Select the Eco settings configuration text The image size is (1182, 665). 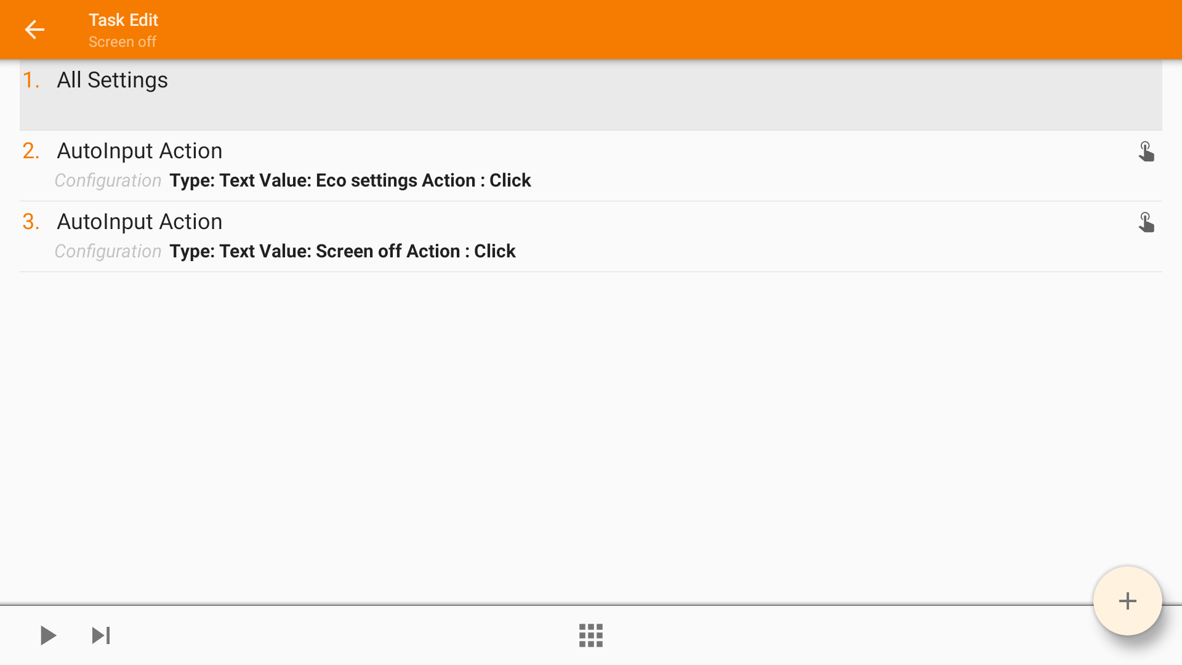click(350, 180)
